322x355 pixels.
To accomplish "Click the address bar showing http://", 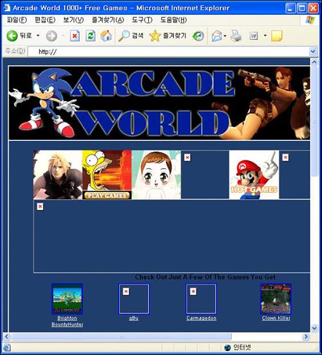I will point(168,52).
